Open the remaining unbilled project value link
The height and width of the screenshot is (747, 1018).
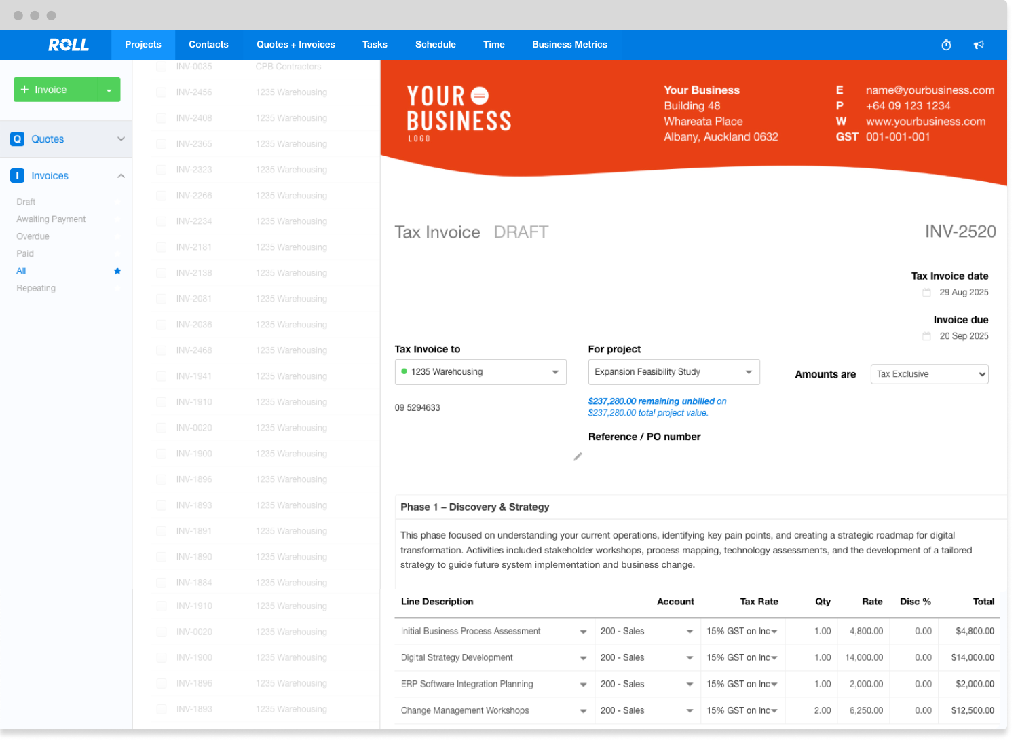coord(652,401)
